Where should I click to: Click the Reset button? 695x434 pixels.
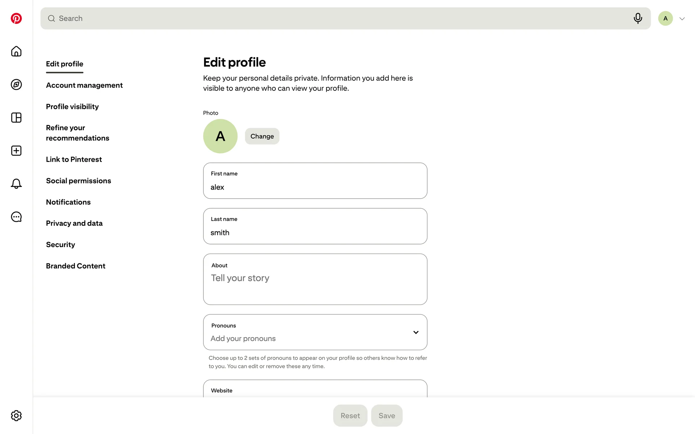pyautogui.click(x=350, y=416)
